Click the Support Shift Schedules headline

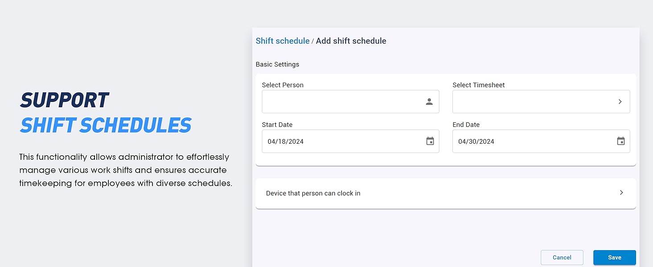106,113
